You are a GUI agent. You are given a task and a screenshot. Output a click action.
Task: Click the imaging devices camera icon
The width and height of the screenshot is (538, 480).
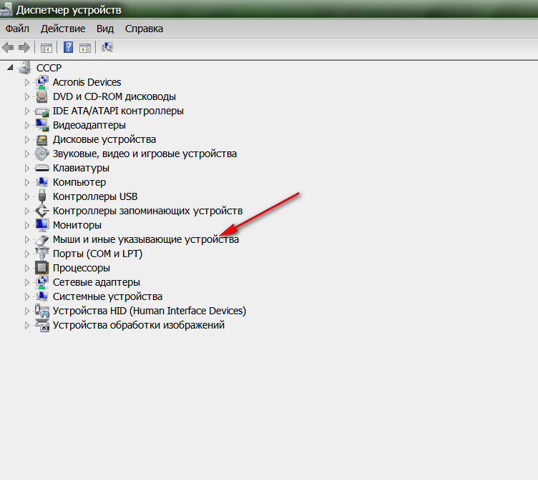(x=42, y=325)
